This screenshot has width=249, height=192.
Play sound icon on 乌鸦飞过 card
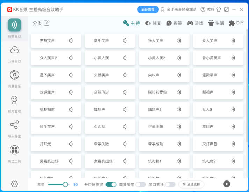pos(125,92)
